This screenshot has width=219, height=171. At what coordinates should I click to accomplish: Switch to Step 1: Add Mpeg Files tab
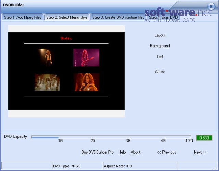[23, 17]
